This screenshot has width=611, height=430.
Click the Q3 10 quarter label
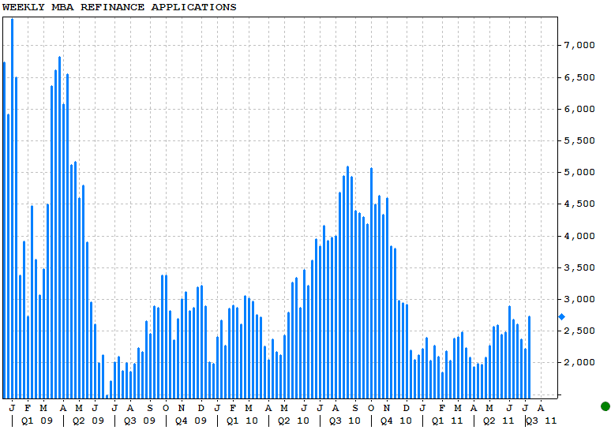point(345,421)
